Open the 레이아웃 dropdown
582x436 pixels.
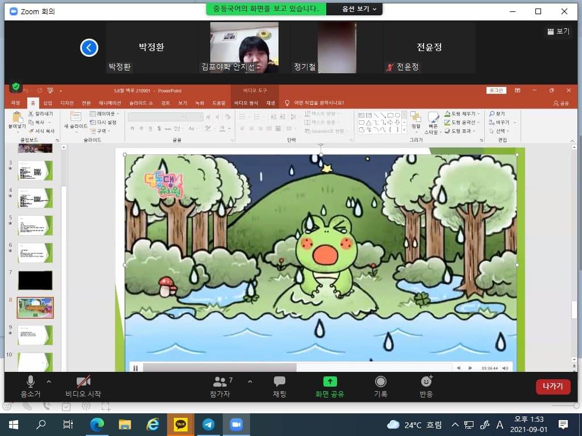click(105, 114)
